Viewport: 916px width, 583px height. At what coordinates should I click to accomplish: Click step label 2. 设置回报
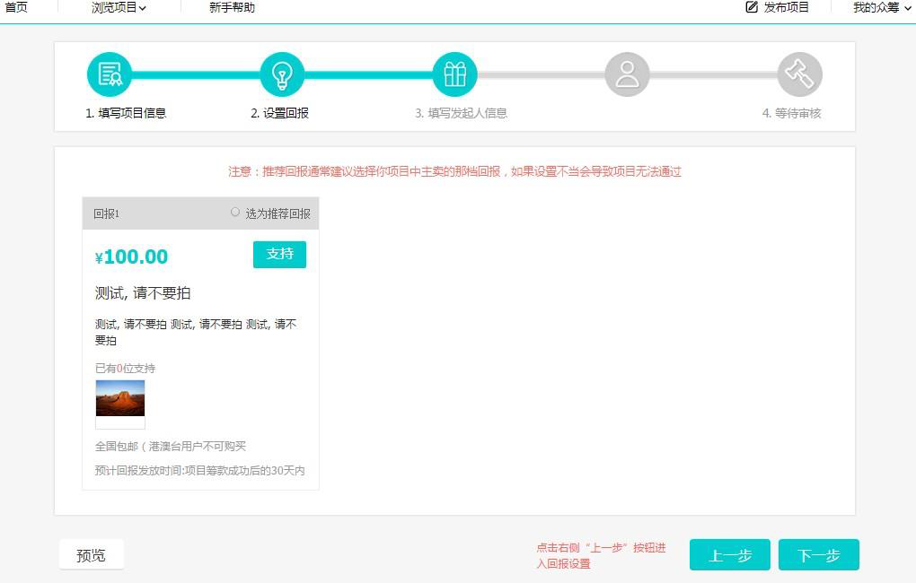pyautogui.click(x=280, y=113)
